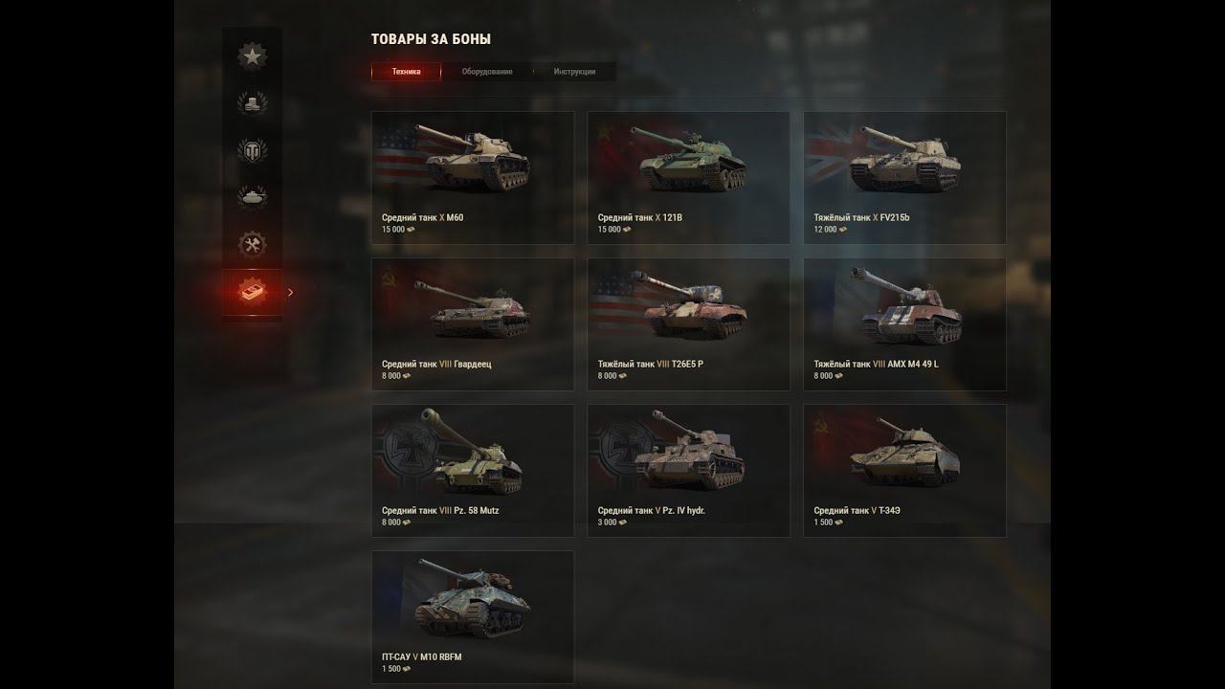
Task: Open the World of Tanks logo section
Action: click(x=252, y=150)
